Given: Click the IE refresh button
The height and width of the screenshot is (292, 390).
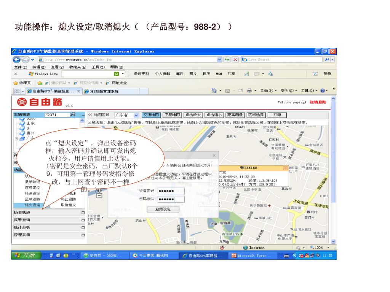Looking at the screenshot, I should pos(227,59).
